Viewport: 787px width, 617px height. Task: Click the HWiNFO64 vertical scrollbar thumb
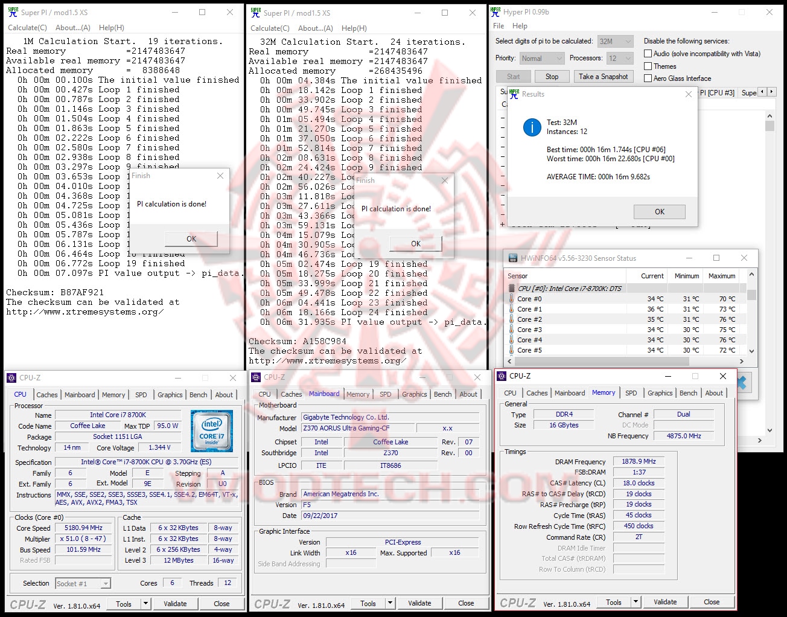click(x=751, y=295)
